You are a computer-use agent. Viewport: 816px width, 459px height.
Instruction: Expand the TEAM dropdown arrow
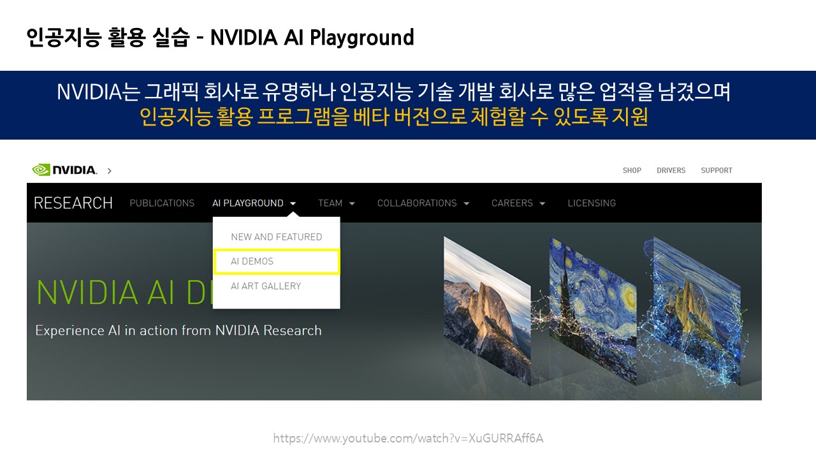(x=352, y=203)
